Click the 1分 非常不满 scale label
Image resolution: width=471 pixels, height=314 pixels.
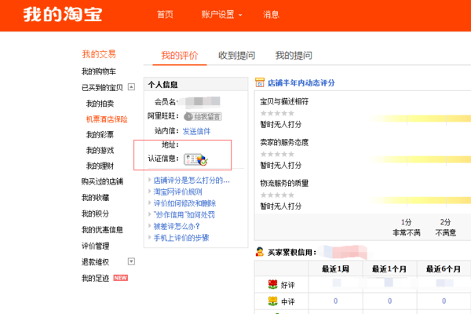[x=407, y=228]
